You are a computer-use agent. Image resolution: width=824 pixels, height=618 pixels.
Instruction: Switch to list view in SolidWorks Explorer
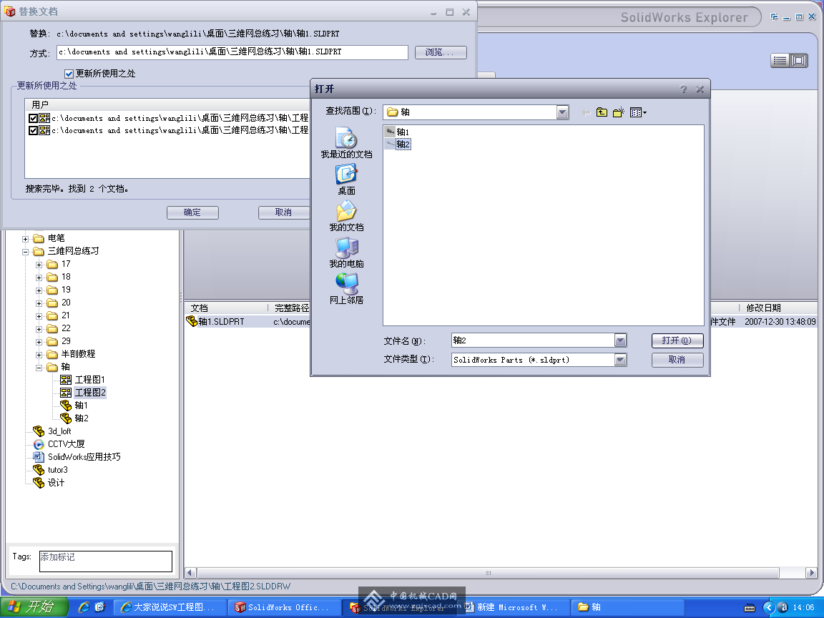point(780,61)
